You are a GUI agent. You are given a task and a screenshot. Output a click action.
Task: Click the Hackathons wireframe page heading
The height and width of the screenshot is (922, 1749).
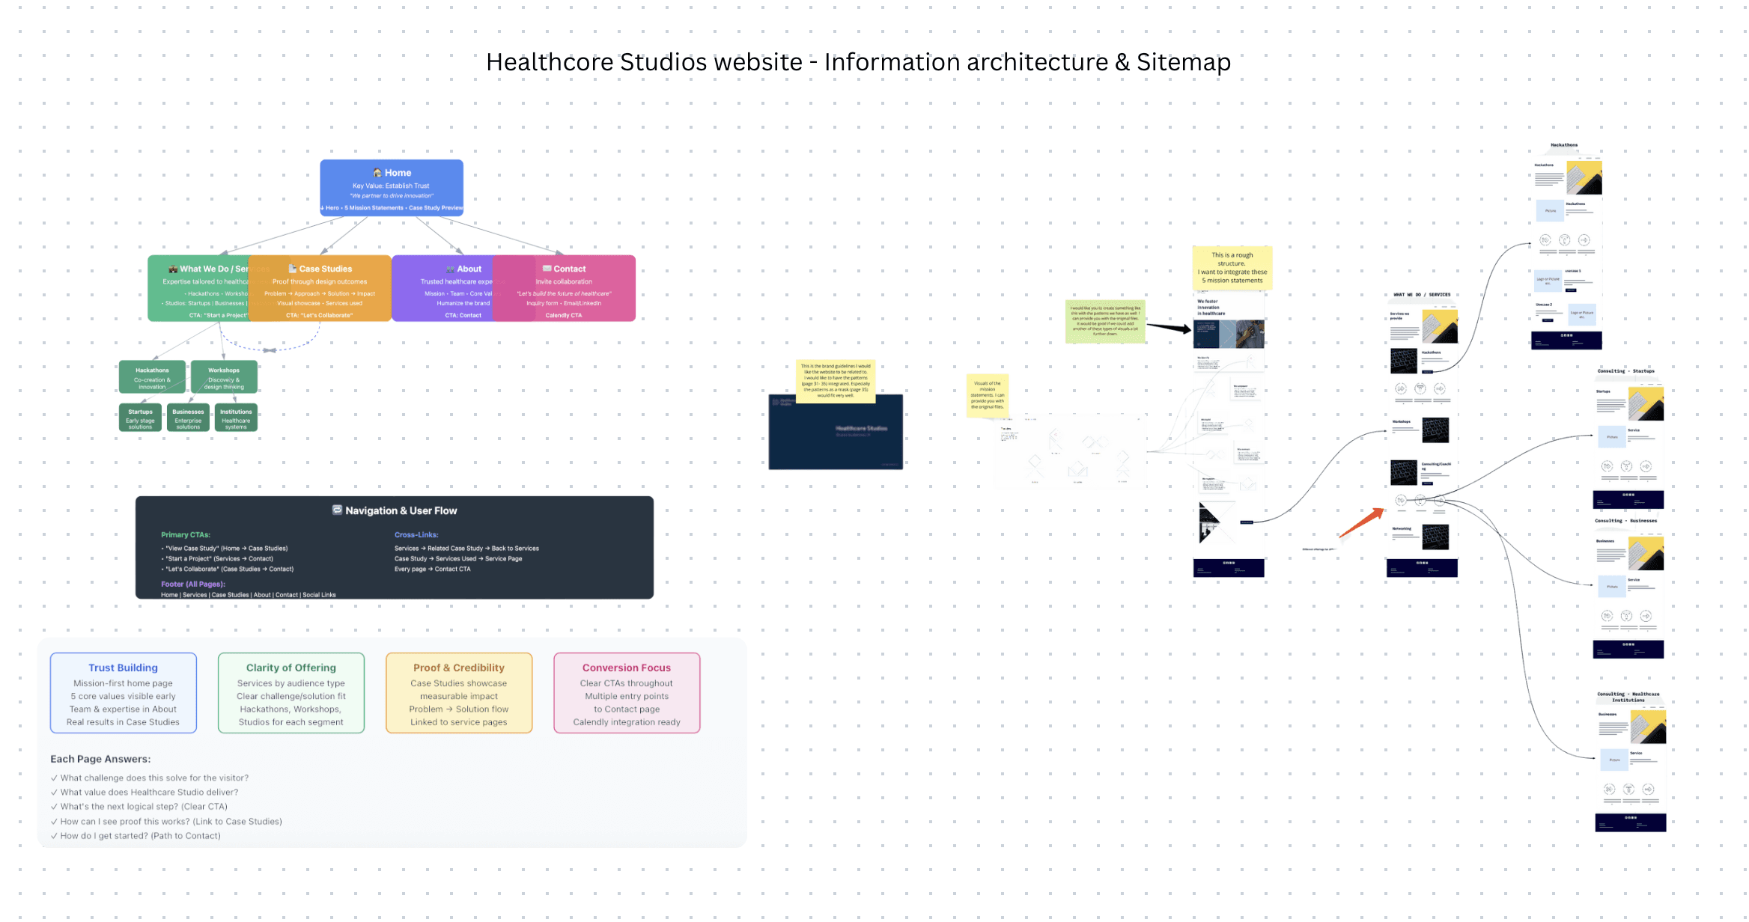click(1563, 145)
